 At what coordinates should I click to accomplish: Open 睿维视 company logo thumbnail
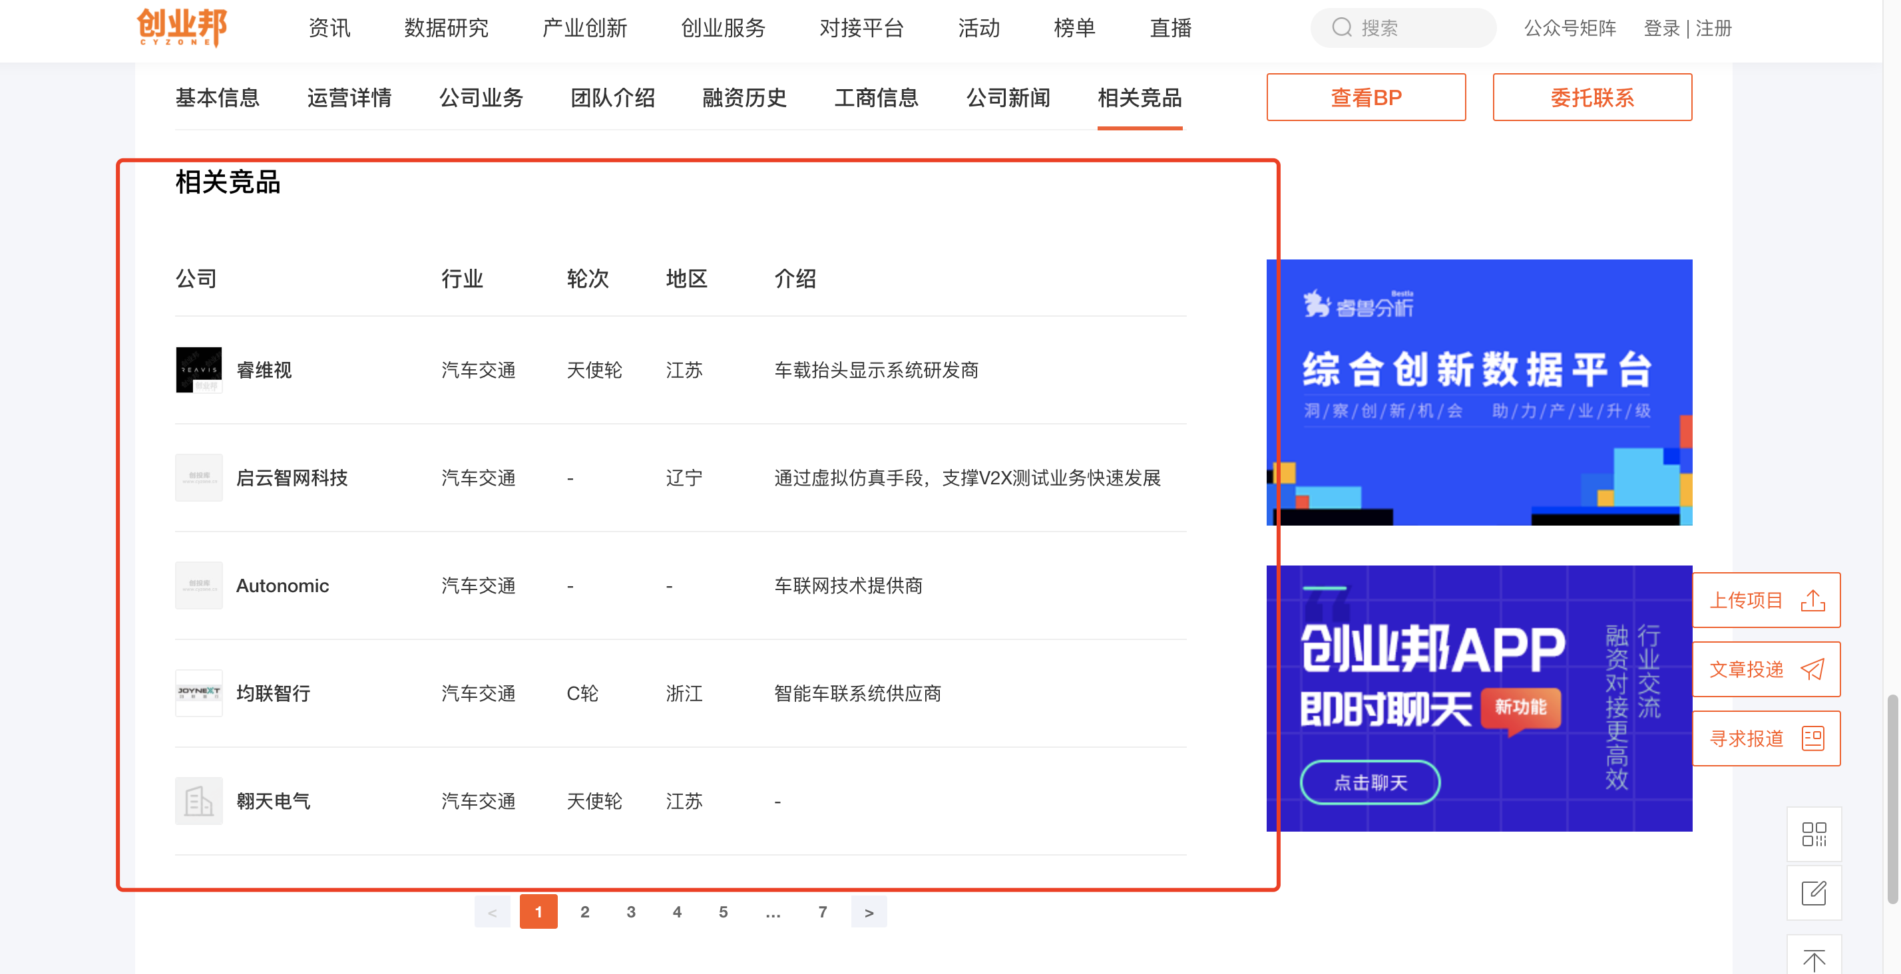198,370
